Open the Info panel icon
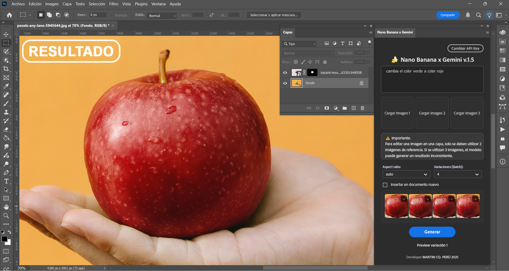The height and width of the screenshot is (271, 509). click(502, 162)
